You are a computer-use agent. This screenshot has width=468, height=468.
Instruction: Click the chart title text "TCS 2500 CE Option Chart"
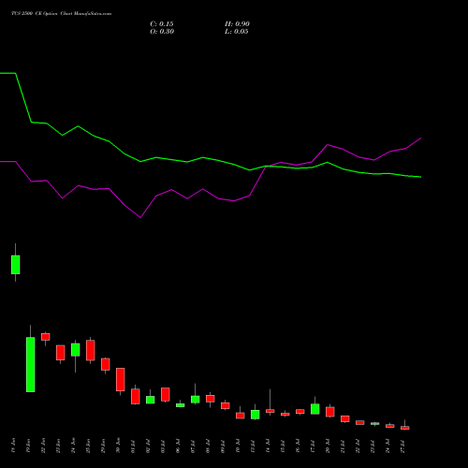coord(42,14)
